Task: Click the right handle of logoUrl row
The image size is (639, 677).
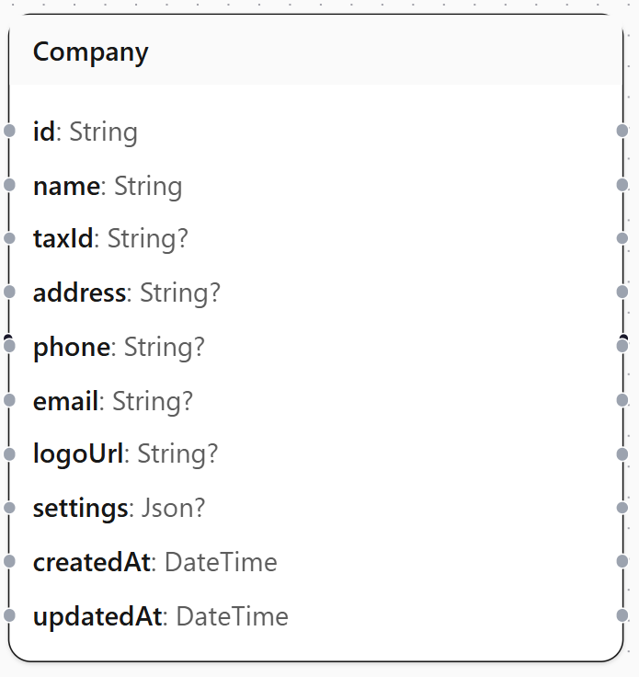Action: [622, 454]
